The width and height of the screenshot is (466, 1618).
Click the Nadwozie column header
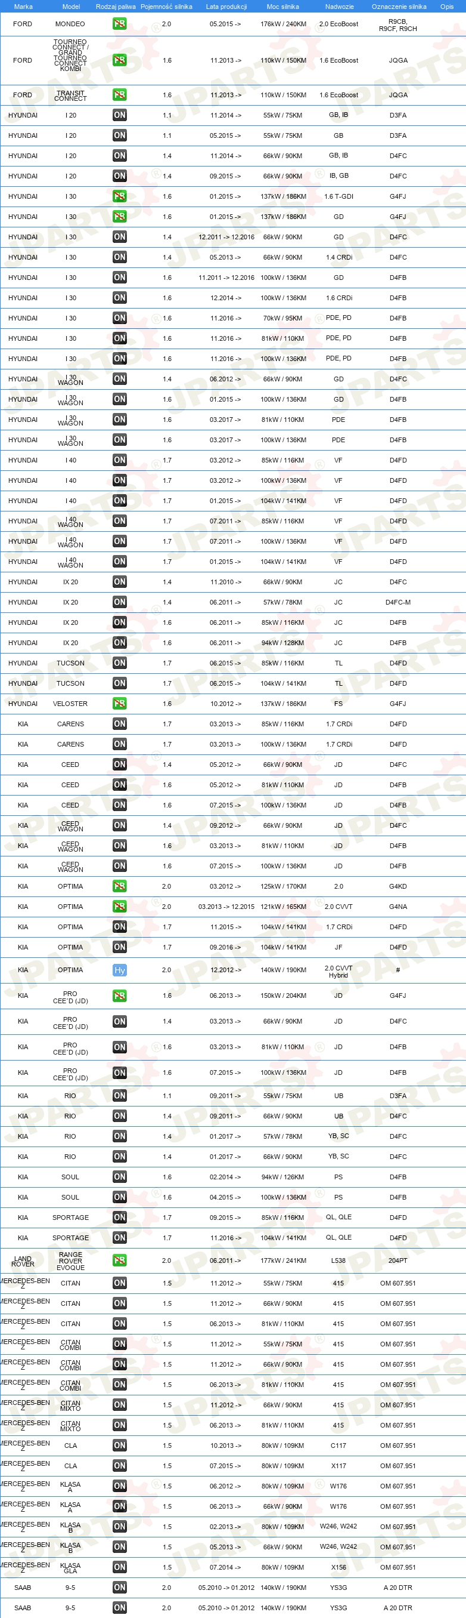tap(339, 7)
